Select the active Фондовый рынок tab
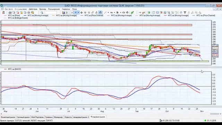This screenshot has width=222, height=125. (98, 117)
